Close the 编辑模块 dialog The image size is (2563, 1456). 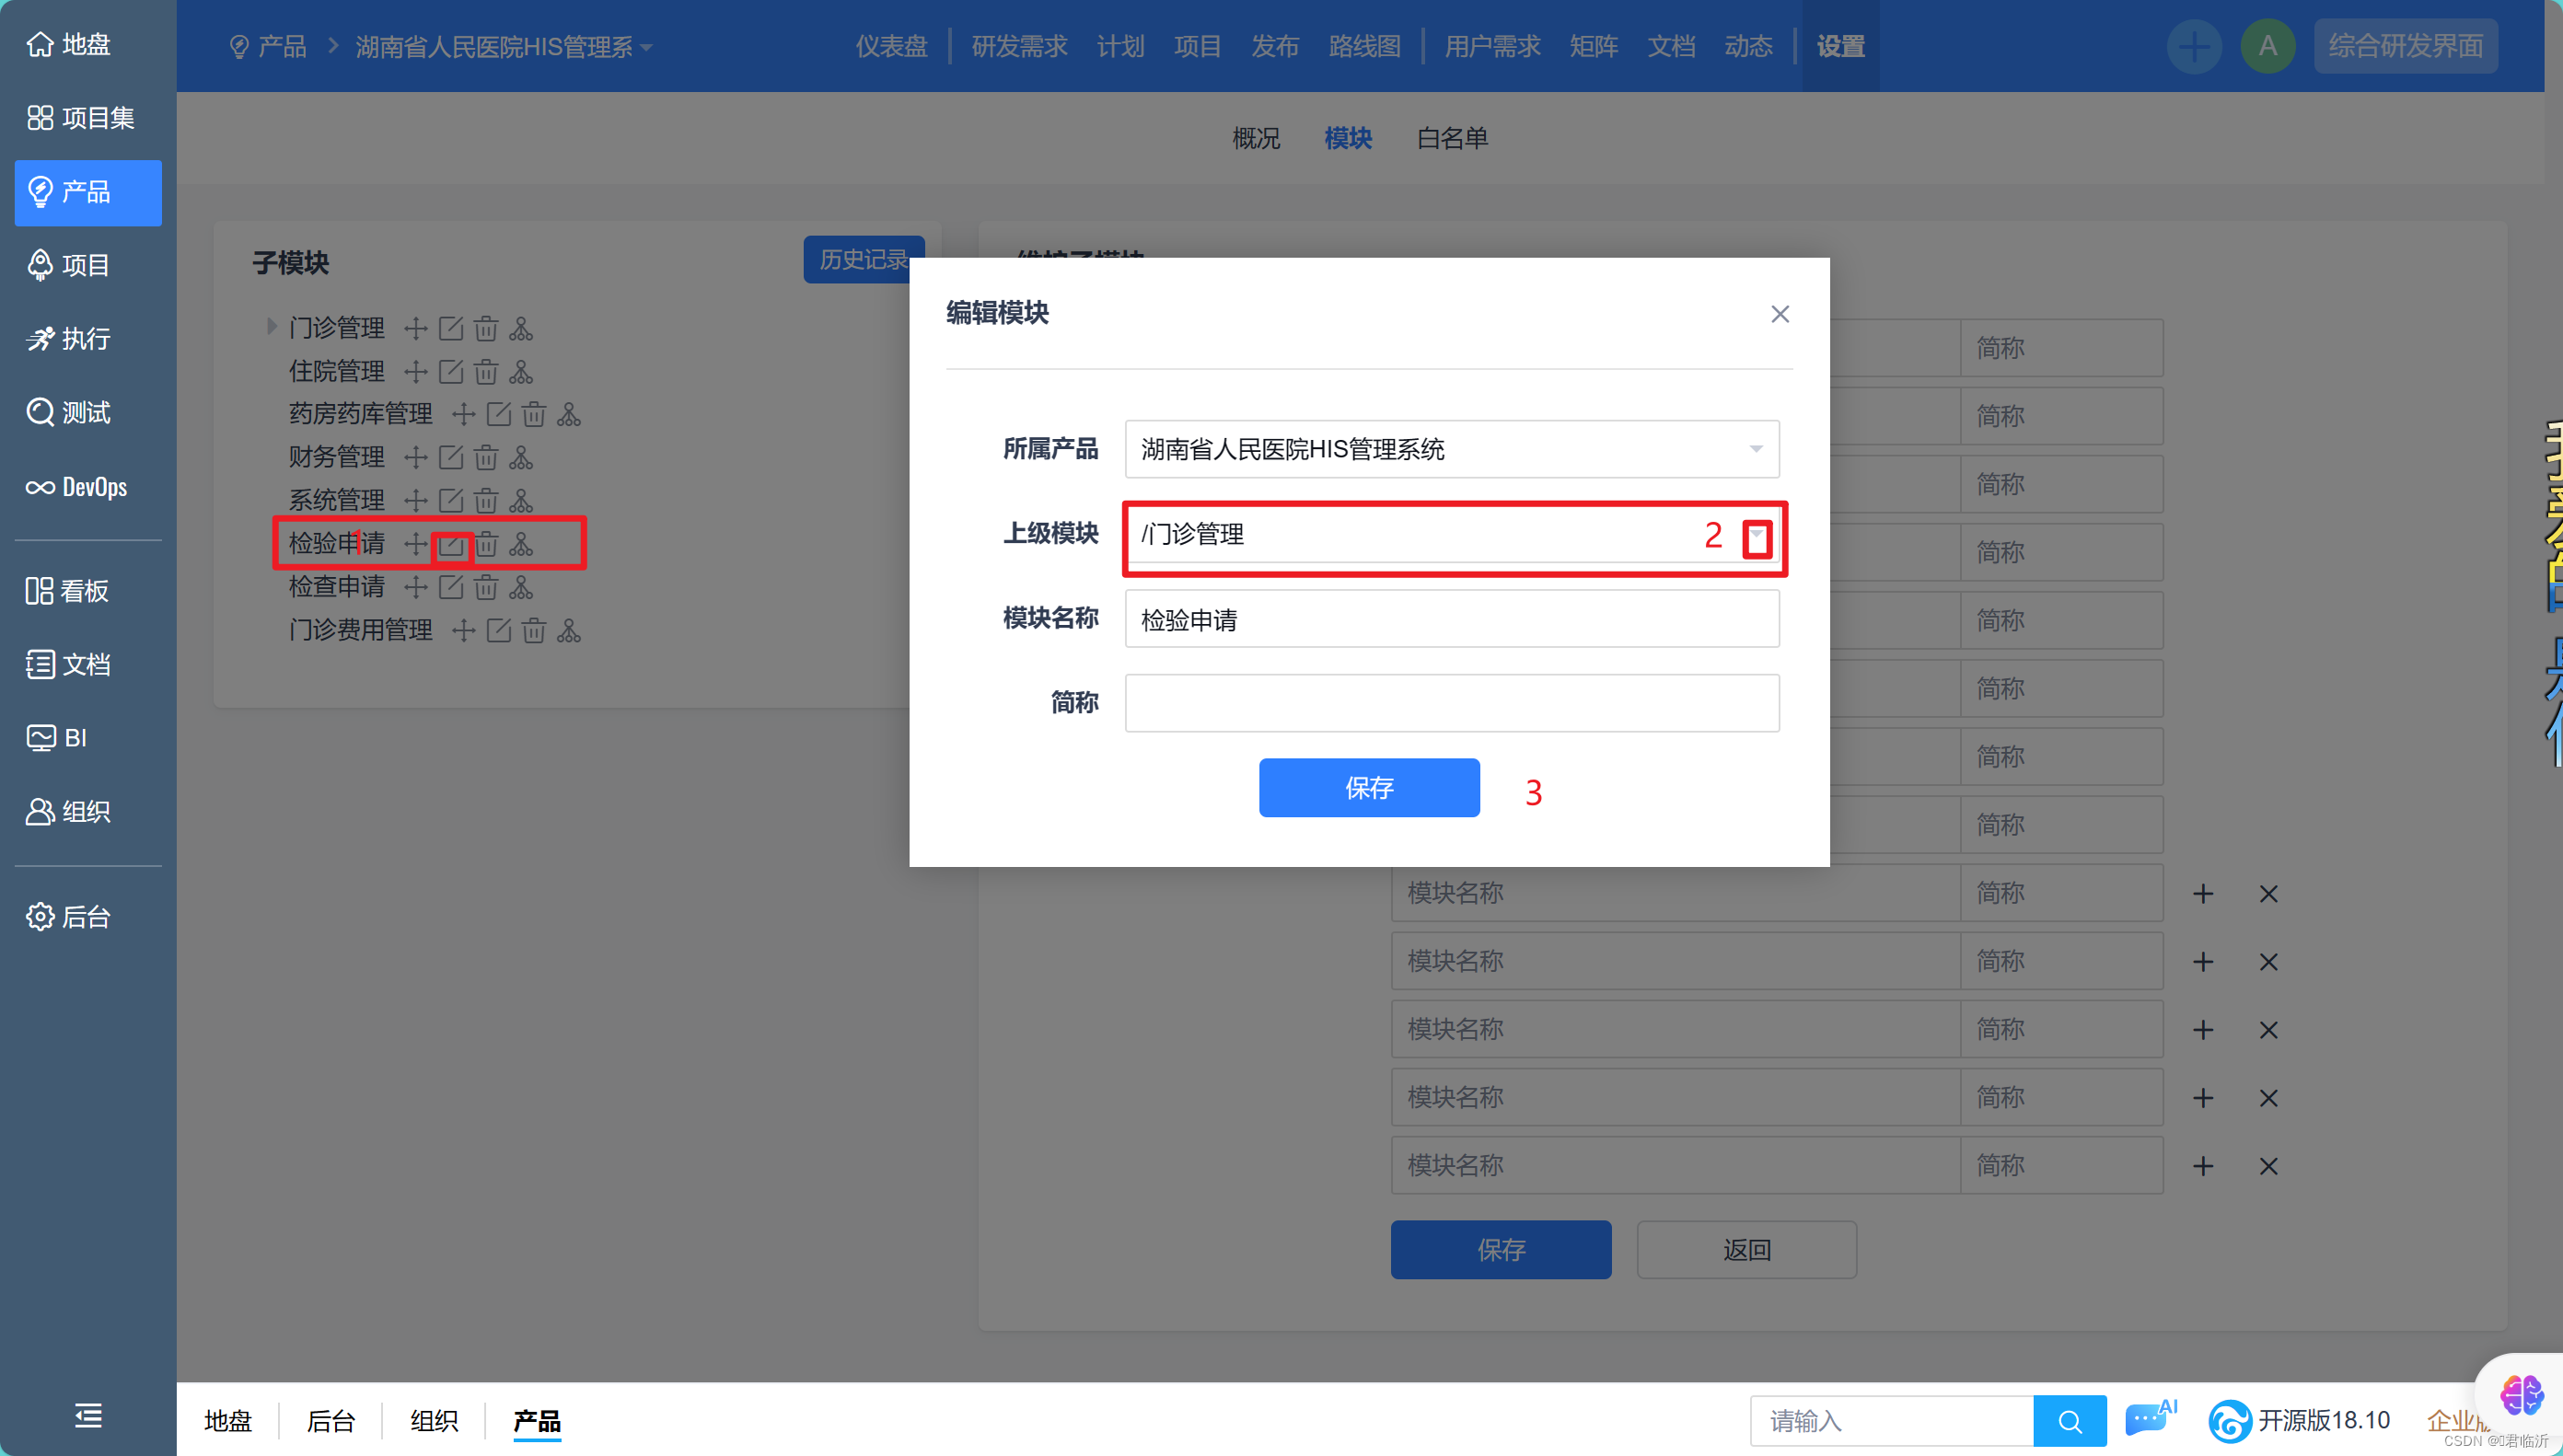[x=1780, y=314]
